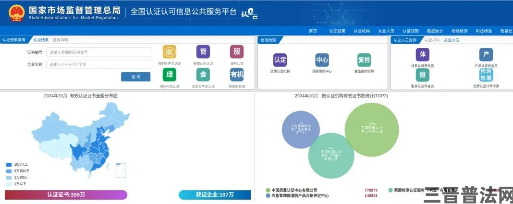The width and height of the screenshot is (513, 204).
Task: Open the 数据统计 navigation menu
Action: (x=435, y=31)
